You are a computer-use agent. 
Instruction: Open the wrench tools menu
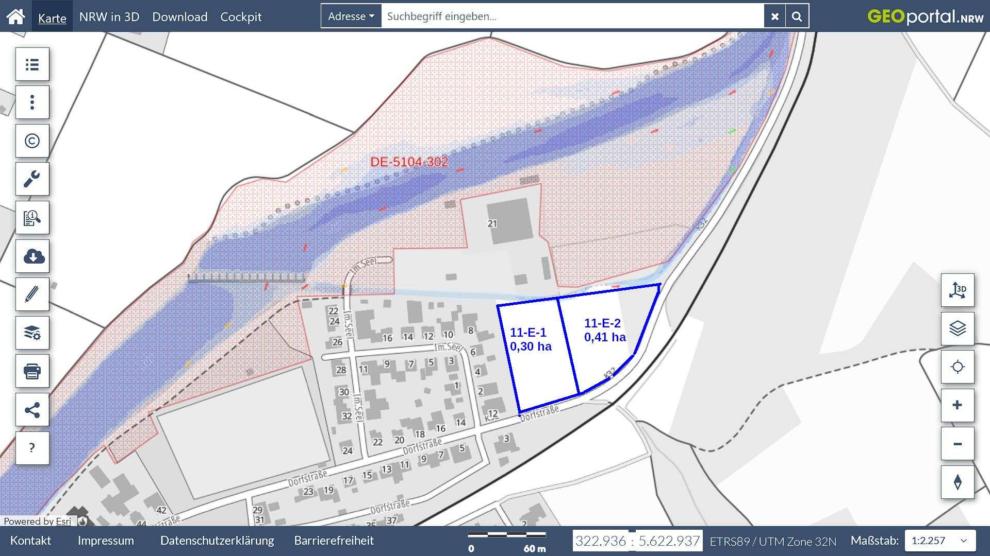[32, 179]
